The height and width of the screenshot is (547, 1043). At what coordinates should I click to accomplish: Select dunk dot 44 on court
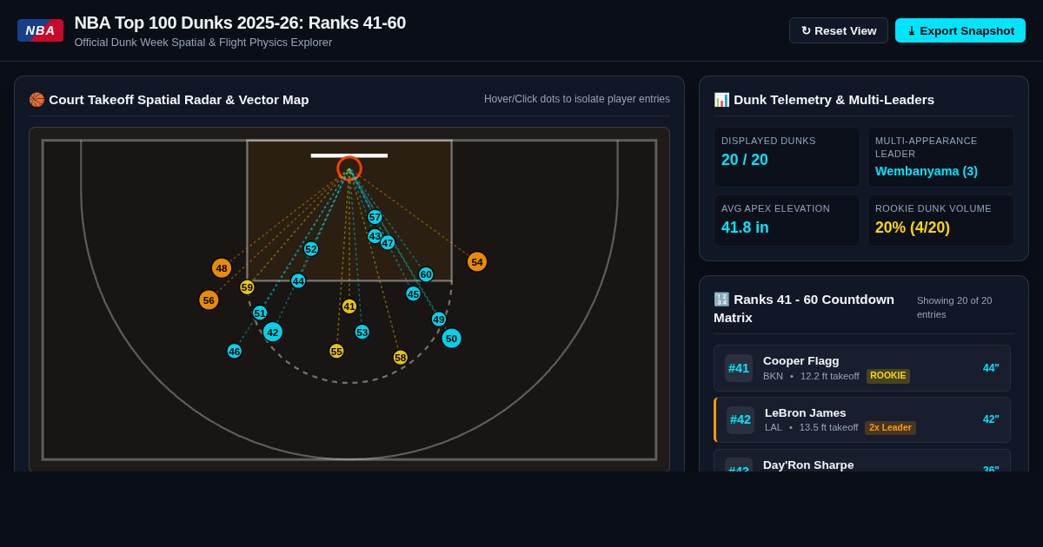click(298, 281)
